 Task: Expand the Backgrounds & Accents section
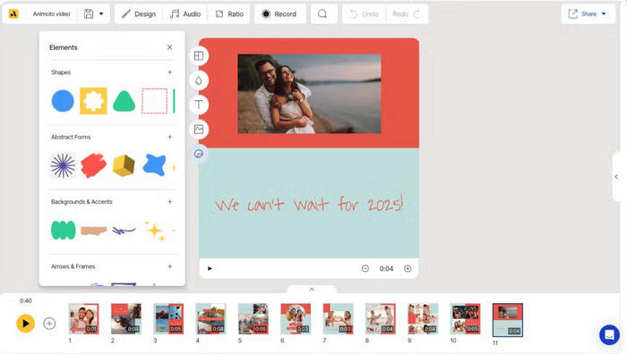pos(170,201)
